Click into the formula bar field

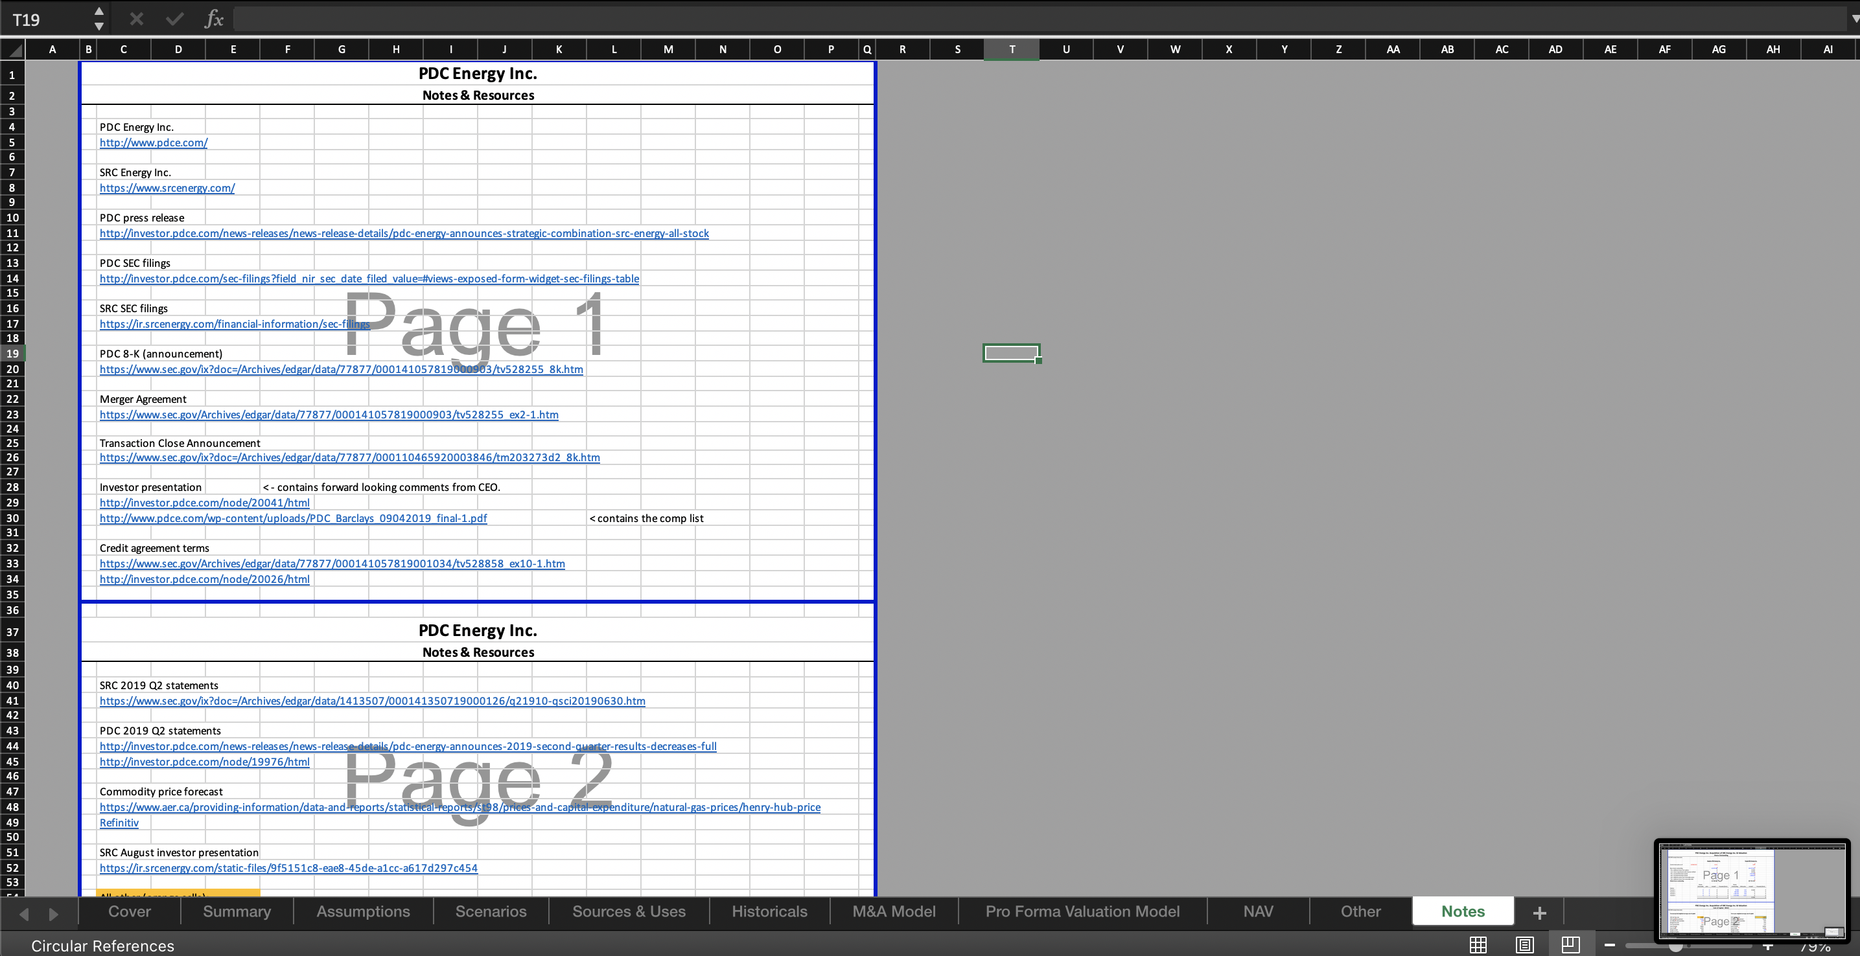(x=1039, y=19)
